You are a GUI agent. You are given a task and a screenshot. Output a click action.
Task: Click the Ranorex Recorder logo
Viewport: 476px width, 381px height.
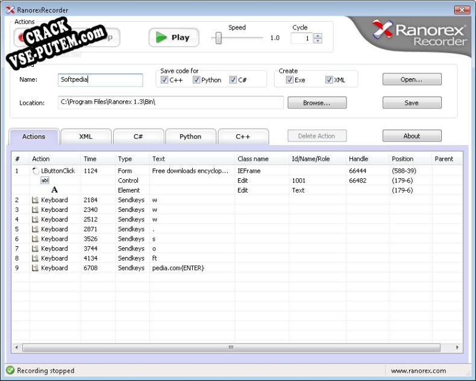(x=419, y=33)
